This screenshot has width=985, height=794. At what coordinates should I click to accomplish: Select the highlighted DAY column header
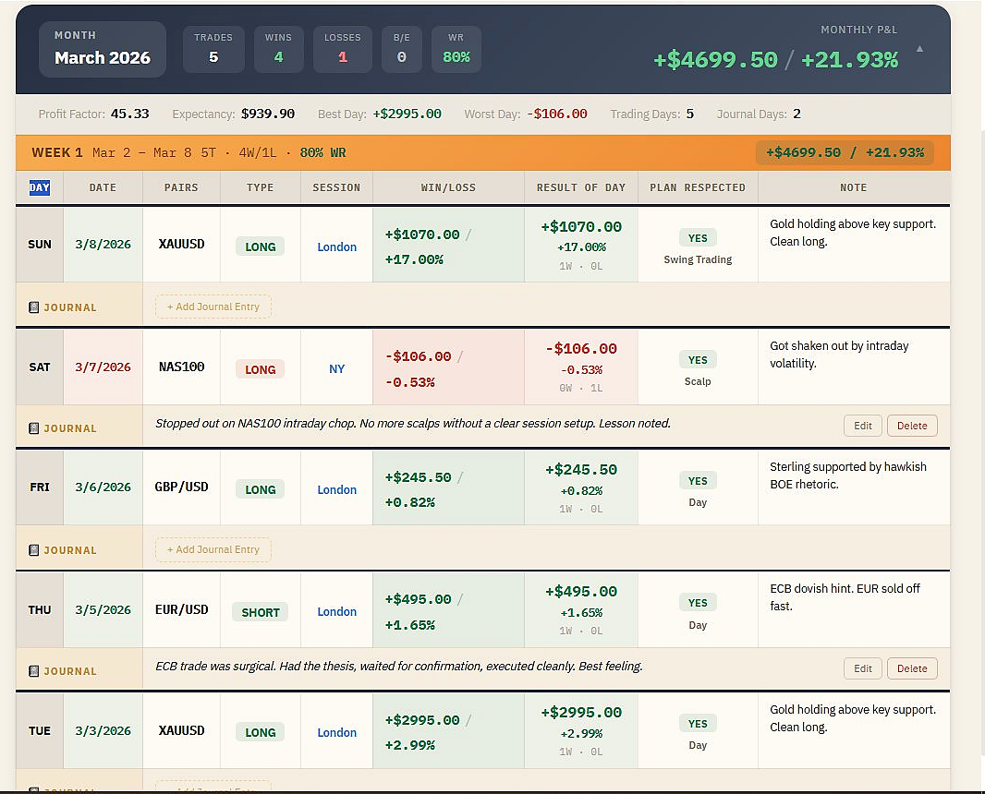coord(39,187)
